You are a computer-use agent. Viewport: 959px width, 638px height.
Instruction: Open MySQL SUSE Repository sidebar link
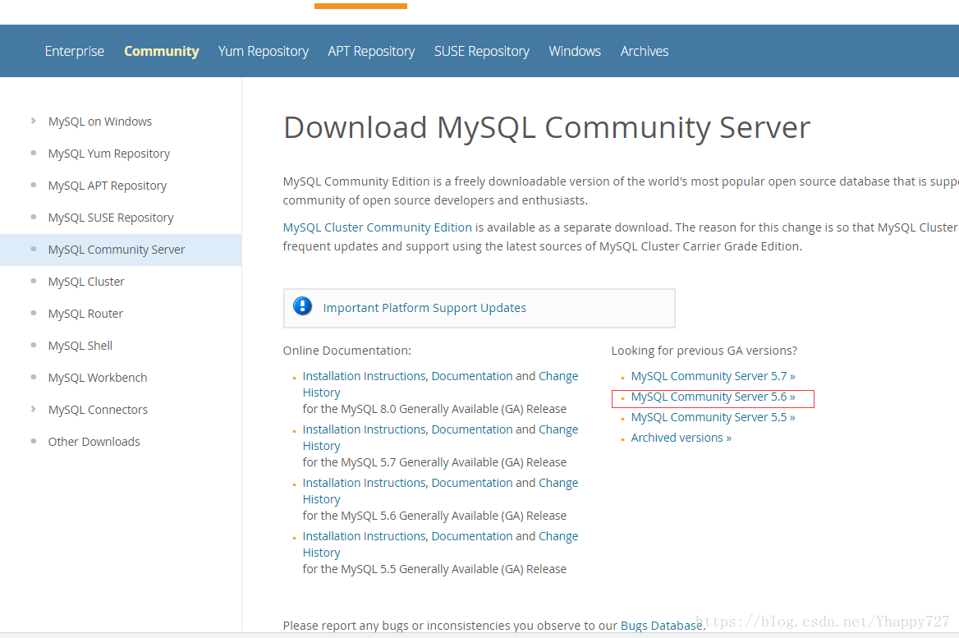111,218
